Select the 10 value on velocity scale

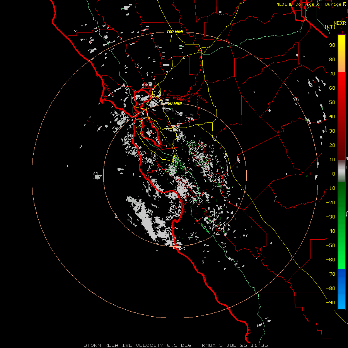[x=332, y=160]
